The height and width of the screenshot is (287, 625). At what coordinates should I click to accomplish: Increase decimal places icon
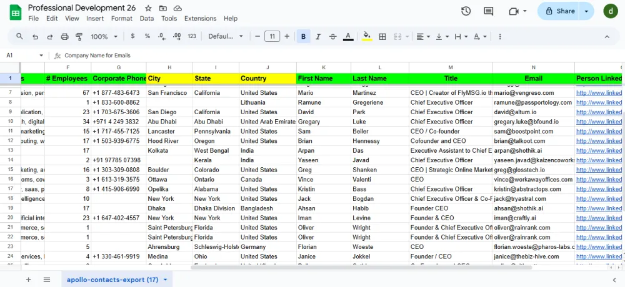click(177, 36)
